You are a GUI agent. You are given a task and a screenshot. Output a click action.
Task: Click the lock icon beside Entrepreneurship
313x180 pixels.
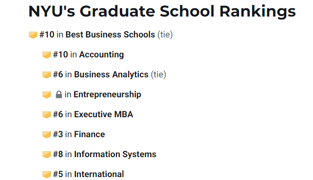pyautogui.click(x=59, y=94)
